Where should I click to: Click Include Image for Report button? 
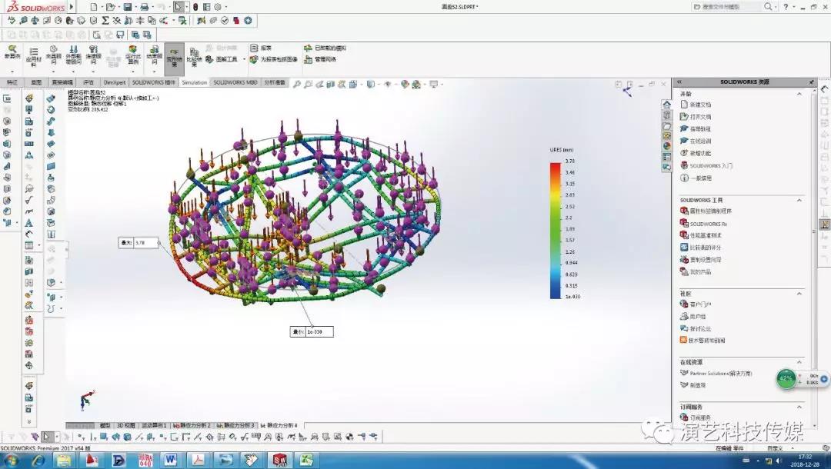274,59
